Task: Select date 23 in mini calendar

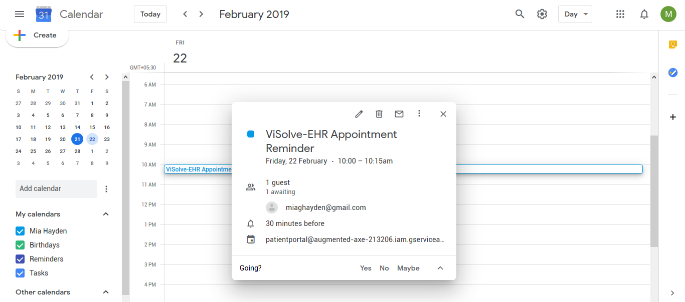Action: coord(107,139)
